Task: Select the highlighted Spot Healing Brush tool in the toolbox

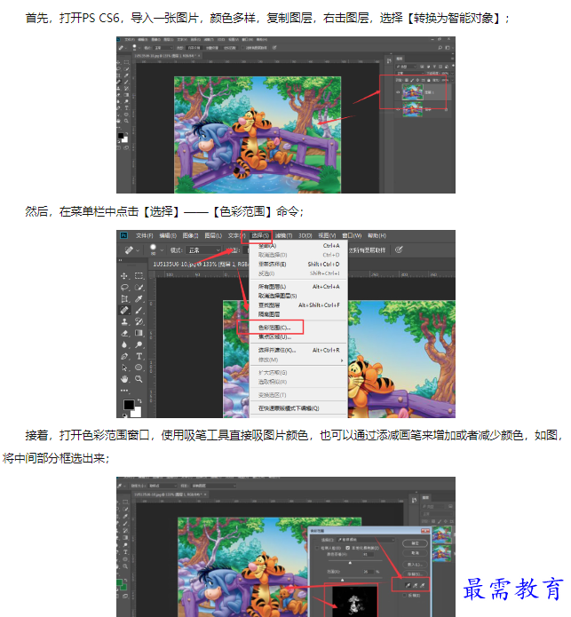Action: pos(124,310)
